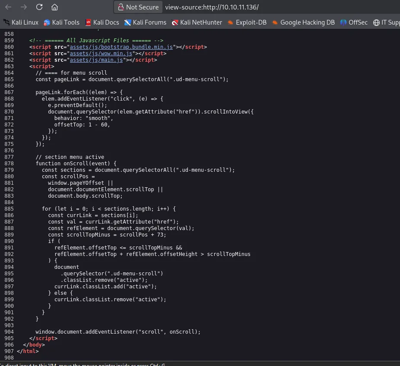Click the 'for (let i = 0;' loop line
The width and height of the screenshot is (400, 366).
click(x=109, y=209)
